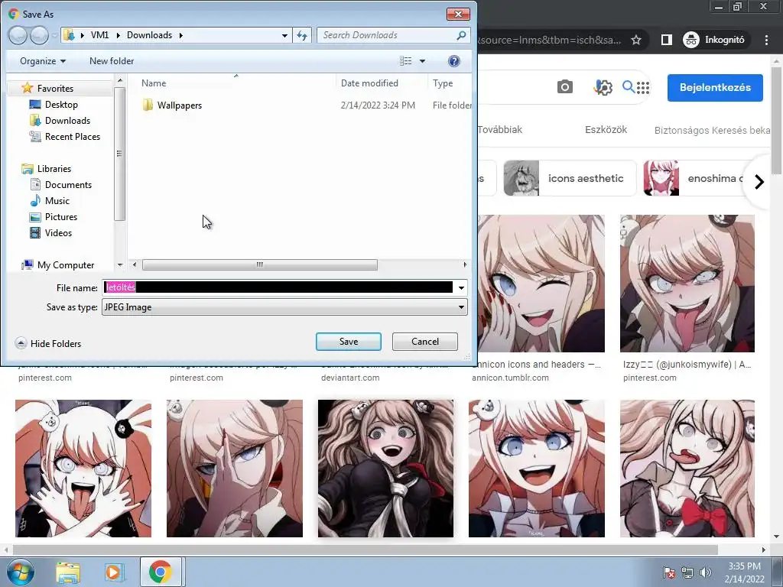This screenshot has height=587, width=783.
Task: Show more chips with the right arrow
Action: click(759, 182)
